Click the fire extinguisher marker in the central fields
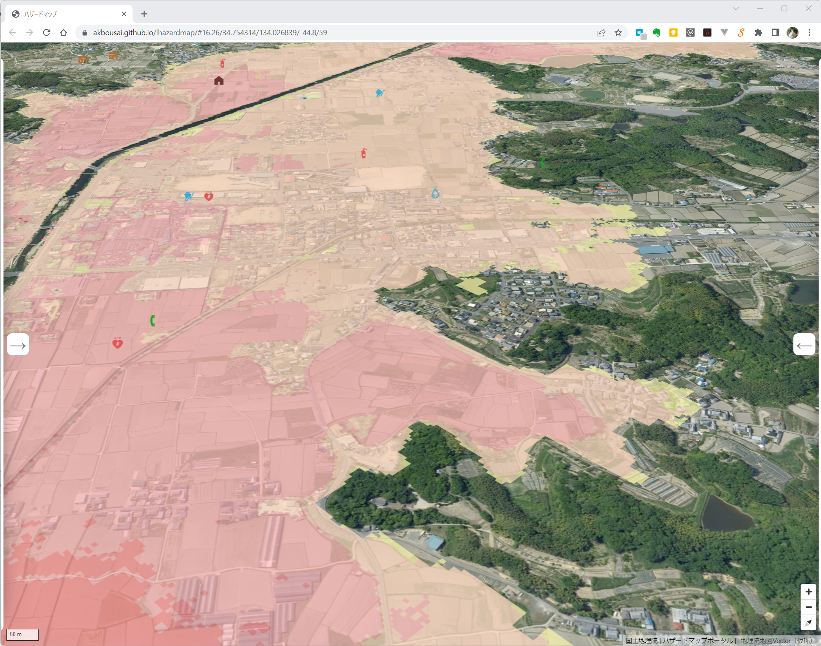821x646 pixels. [x=364, y=153]
